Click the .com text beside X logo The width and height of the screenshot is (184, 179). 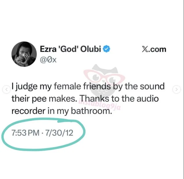tap(158, 50)
